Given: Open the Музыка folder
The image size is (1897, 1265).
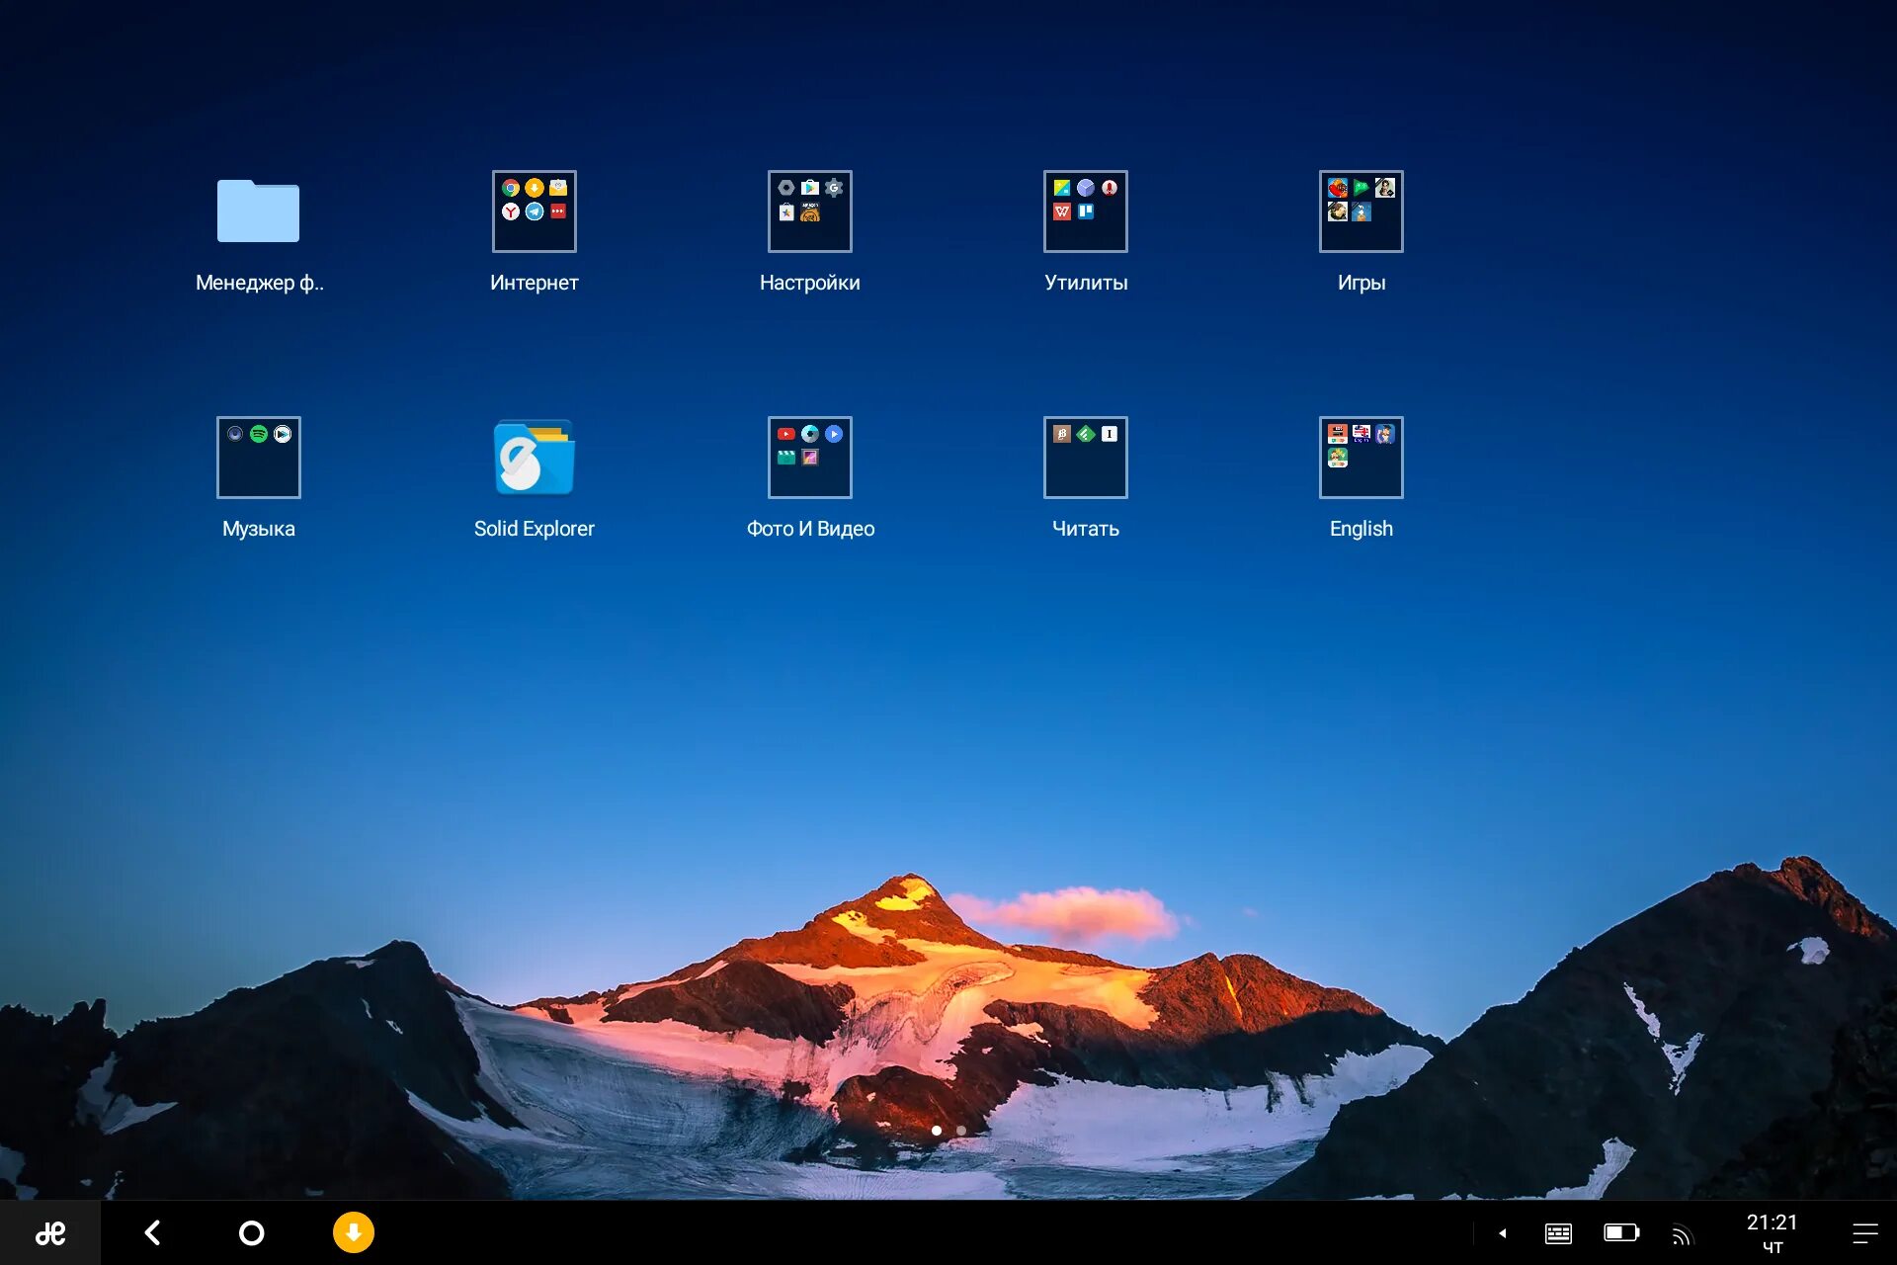Looking at the screenshot, I should tap(258, 458).
